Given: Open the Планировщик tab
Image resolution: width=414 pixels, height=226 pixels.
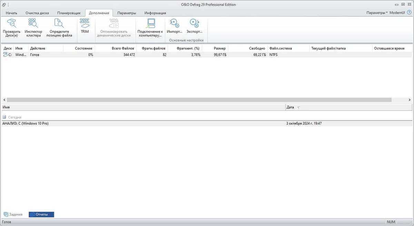Looking at the screenshot, I should pyautogui.click(x=69, y=13).
